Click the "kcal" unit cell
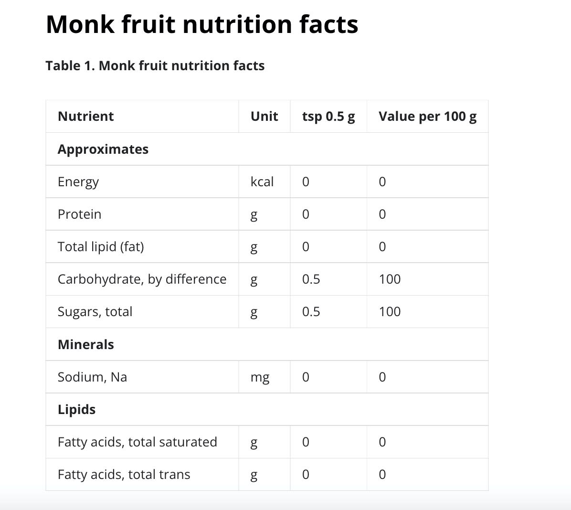Viewport: 571px width, 510px height. 262,182
